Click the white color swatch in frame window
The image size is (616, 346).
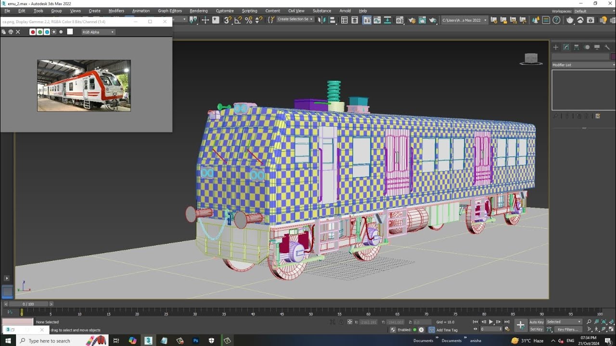click(70, 32)
